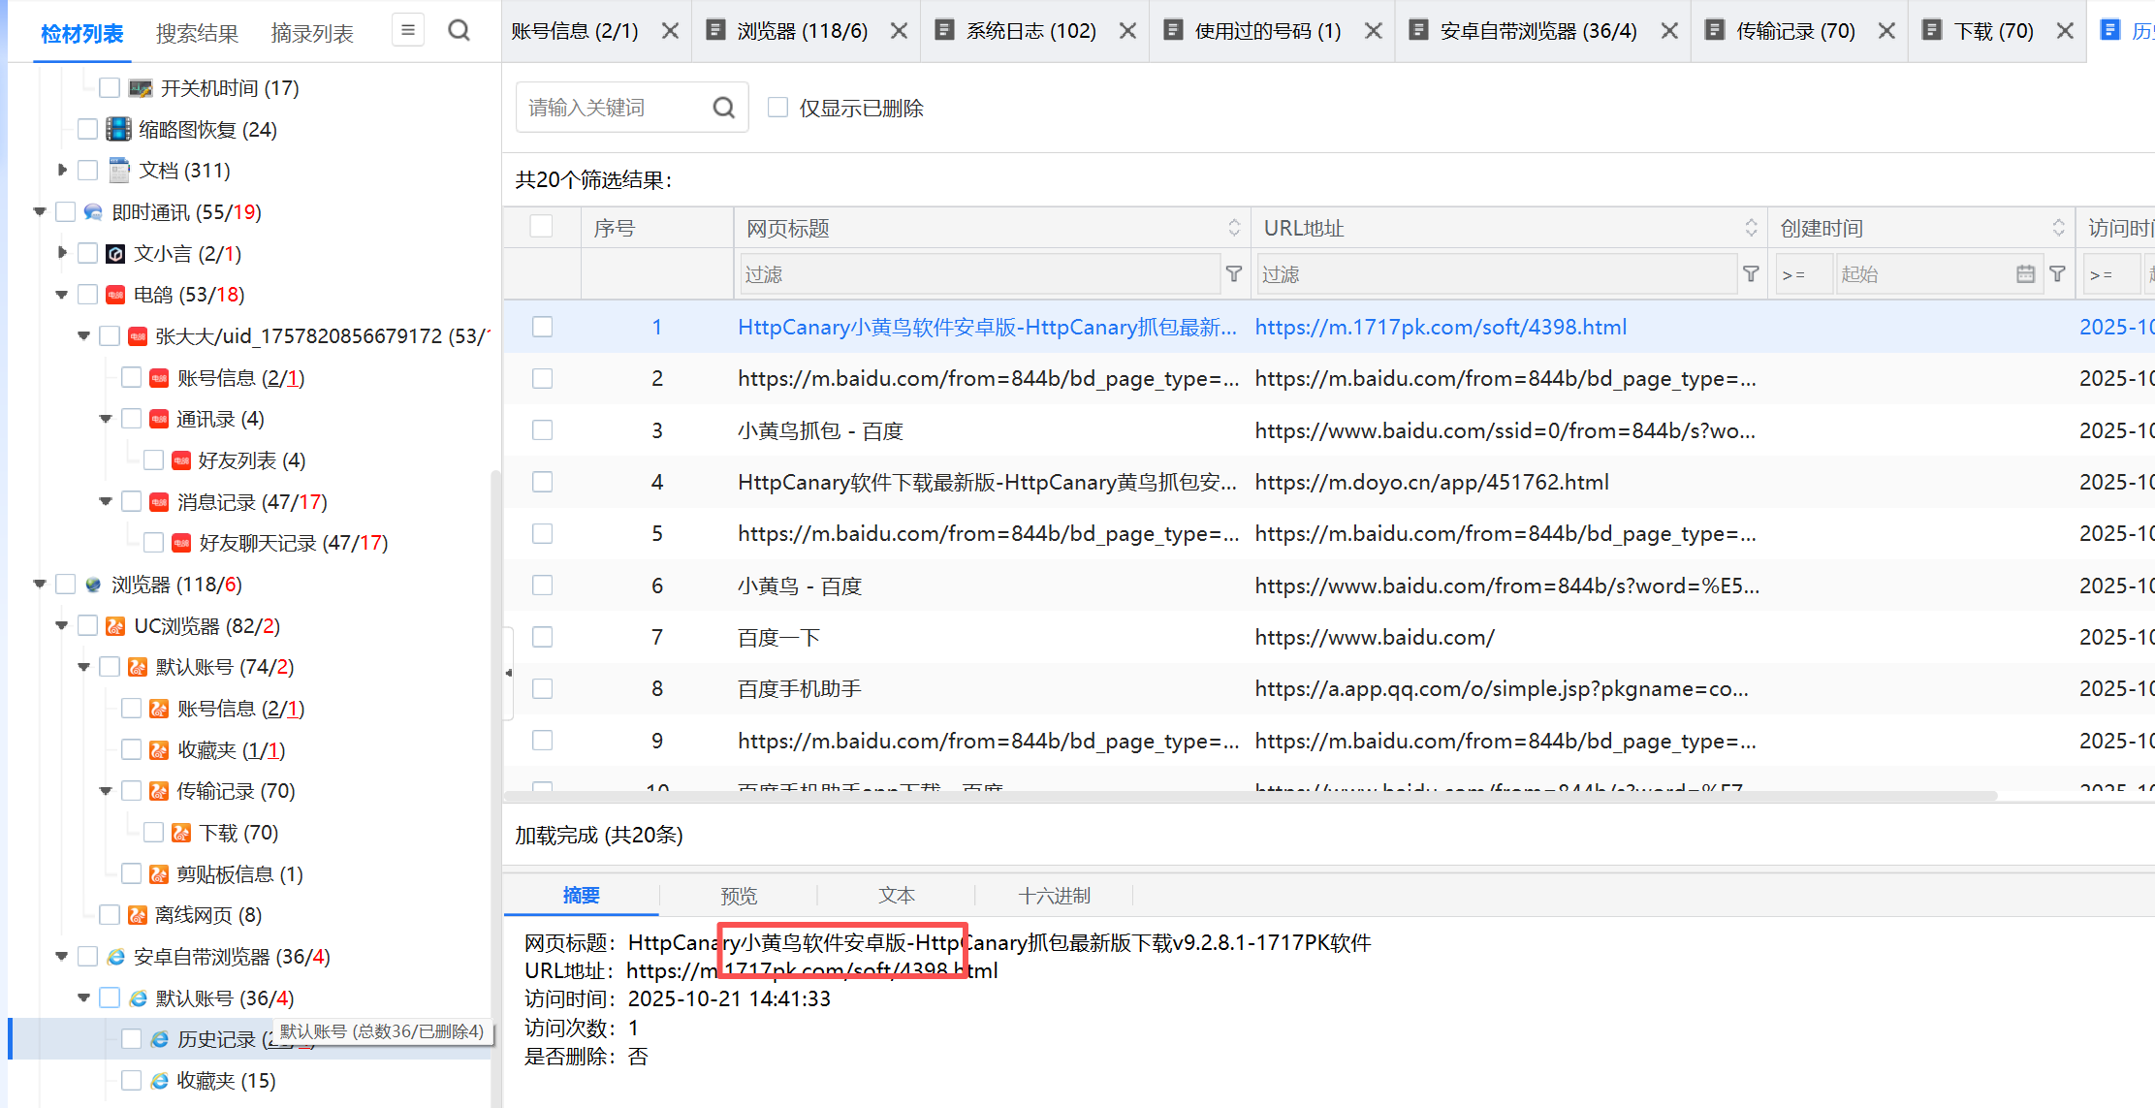2155x1108 pixels.
Task: Switch to the 搜索结果 tab
Action: point(197,33)
